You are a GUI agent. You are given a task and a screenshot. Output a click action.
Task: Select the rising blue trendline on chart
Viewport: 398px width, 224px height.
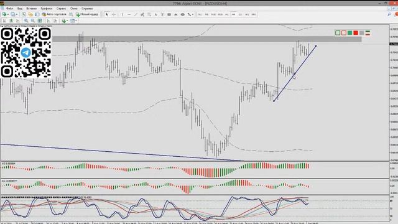tap(295, 73)
